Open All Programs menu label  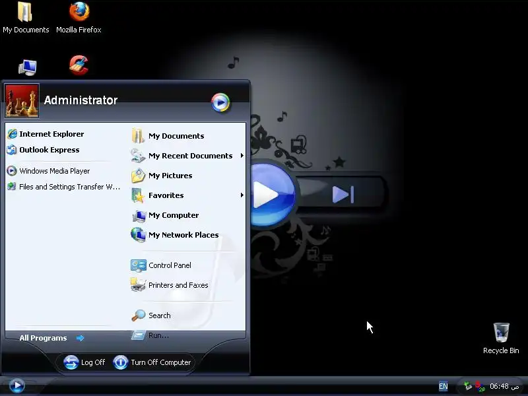(x=43, y=338)
